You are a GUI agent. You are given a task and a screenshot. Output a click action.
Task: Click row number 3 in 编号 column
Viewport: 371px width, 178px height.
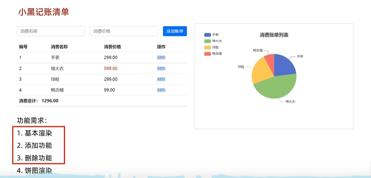(x=20, y=79)
